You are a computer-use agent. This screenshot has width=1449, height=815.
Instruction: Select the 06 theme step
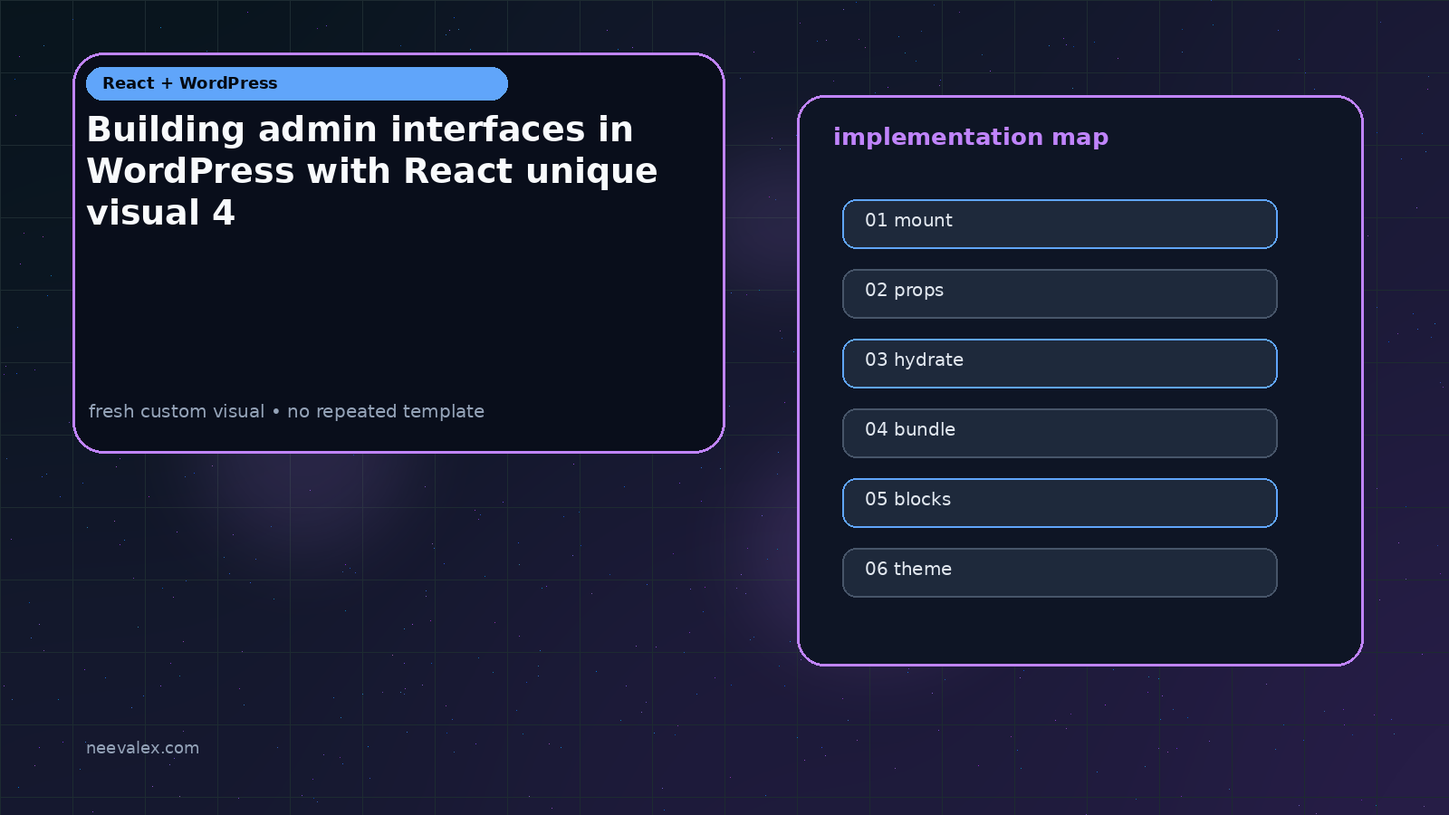(1060, 572)
